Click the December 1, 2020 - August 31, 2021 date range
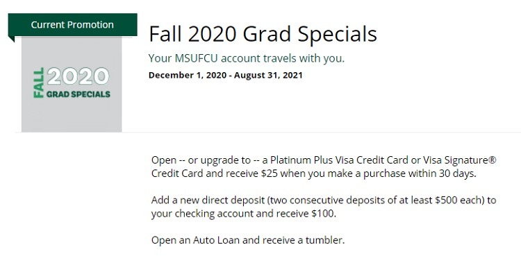 (x=225, y=75)
